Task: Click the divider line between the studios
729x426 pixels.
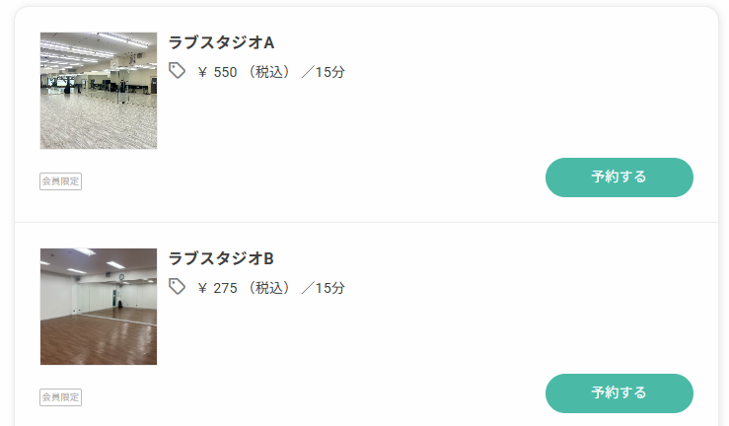Action: 366,222
